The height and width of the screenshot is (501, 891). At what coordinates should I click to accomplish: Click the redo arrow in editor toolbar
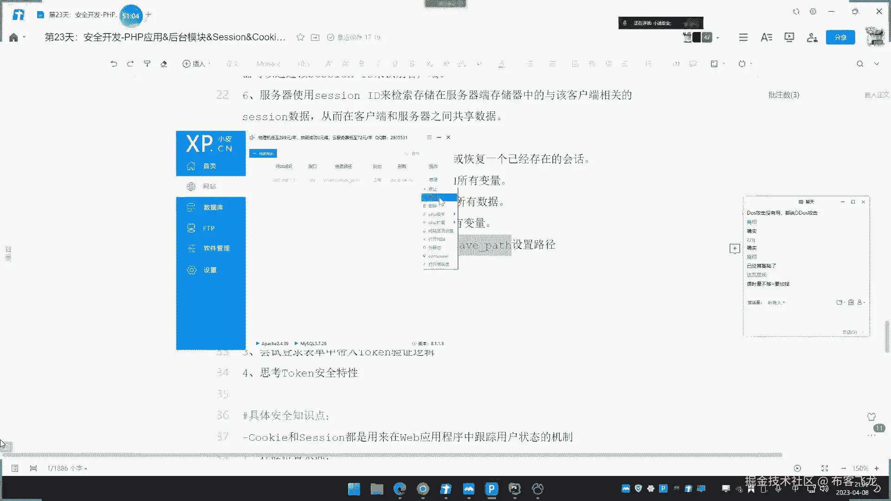point(130,64)
